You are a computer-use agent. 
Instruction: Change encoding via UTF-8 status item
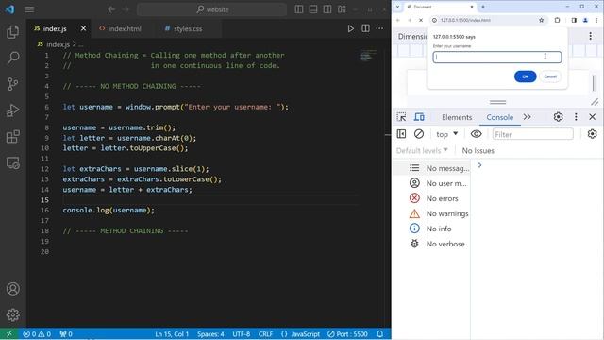pos(242,334)
